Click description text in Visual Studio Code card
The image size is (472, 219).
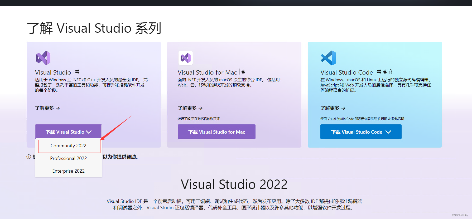pyautogui.click(x=376, y=85)
